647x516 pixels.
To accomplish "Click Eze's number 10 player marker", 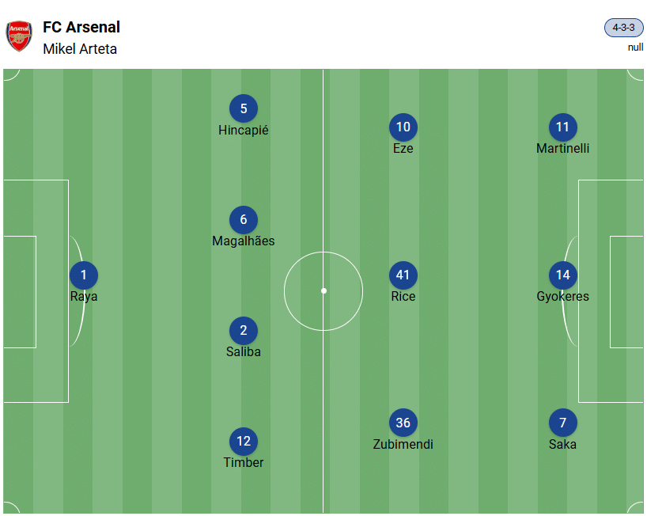I will (403, 127).
